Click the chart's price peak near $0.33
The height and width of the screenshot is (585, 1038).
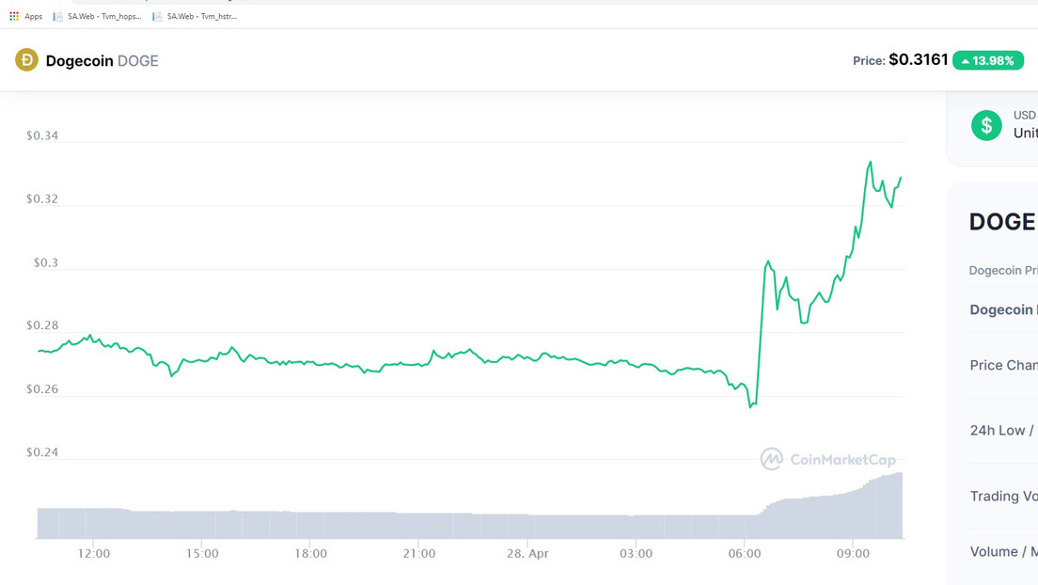[x=870, y=162]
